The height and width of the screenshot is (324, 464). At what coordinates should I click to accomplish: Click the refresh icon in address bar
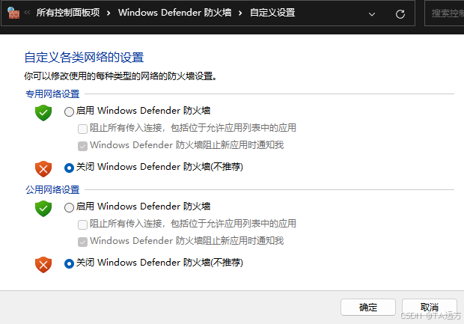pos(400,14)
